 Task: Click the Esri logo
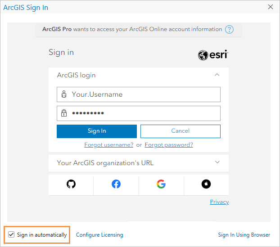[x=213, y=55]
